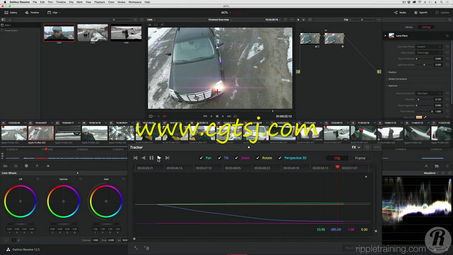
Task: Open Tracker FX mode dropdown
Action: click(356, 147)
